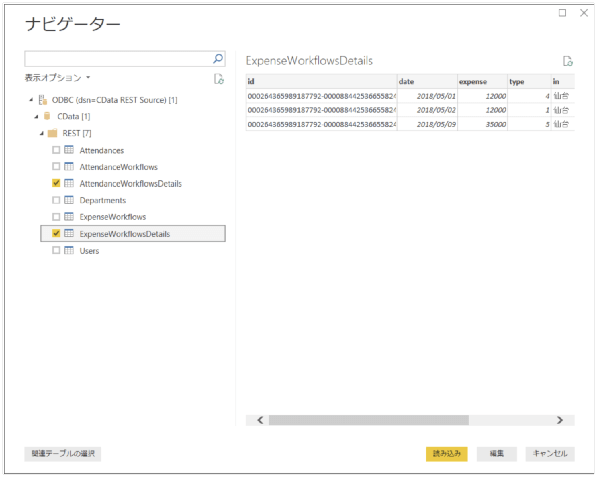
Task: Uncheck the ExpenseWorkflowsDetails checkbox
Action: (x=56, y=233)
